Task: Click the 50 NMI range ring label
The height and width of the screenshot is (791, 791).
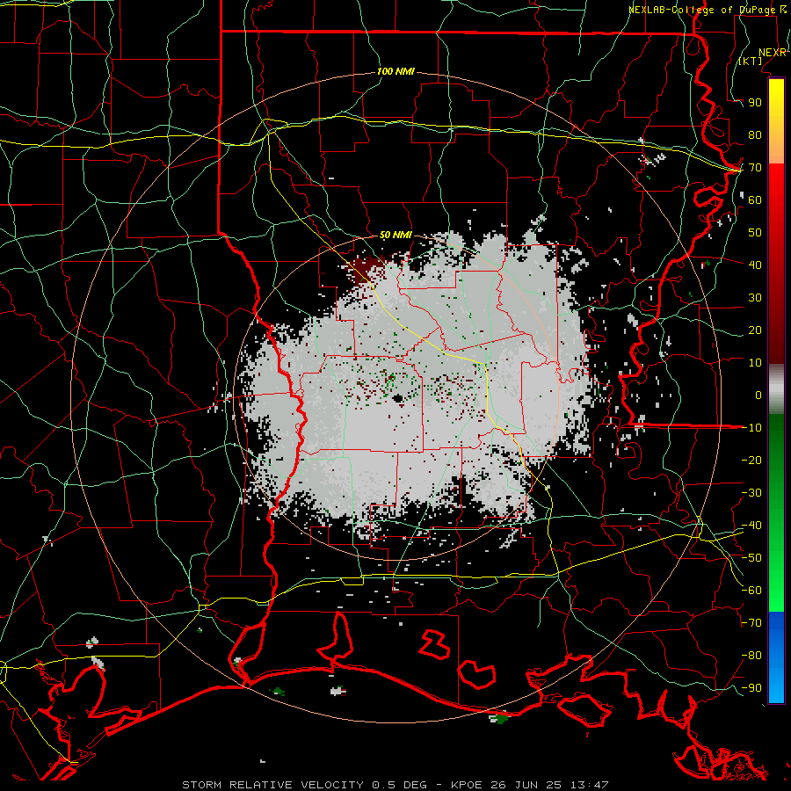Action: 395,235
